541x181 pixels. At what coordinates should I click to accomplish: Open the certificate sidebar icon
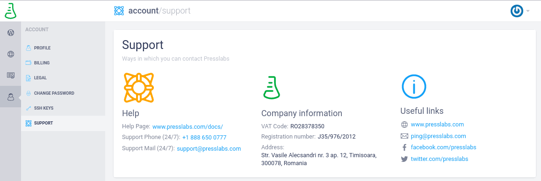coord(11,76)
